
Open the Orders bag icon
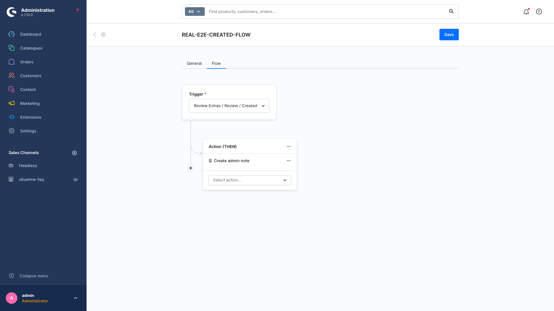click(12, 62)
